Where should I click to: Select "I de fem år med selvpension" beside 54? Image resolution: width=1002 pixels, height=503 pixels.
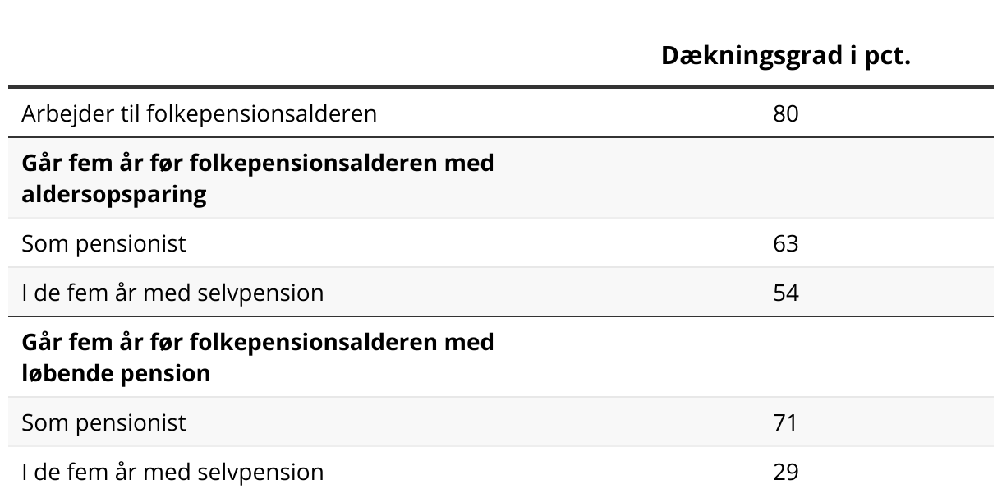tap(172, 293)
